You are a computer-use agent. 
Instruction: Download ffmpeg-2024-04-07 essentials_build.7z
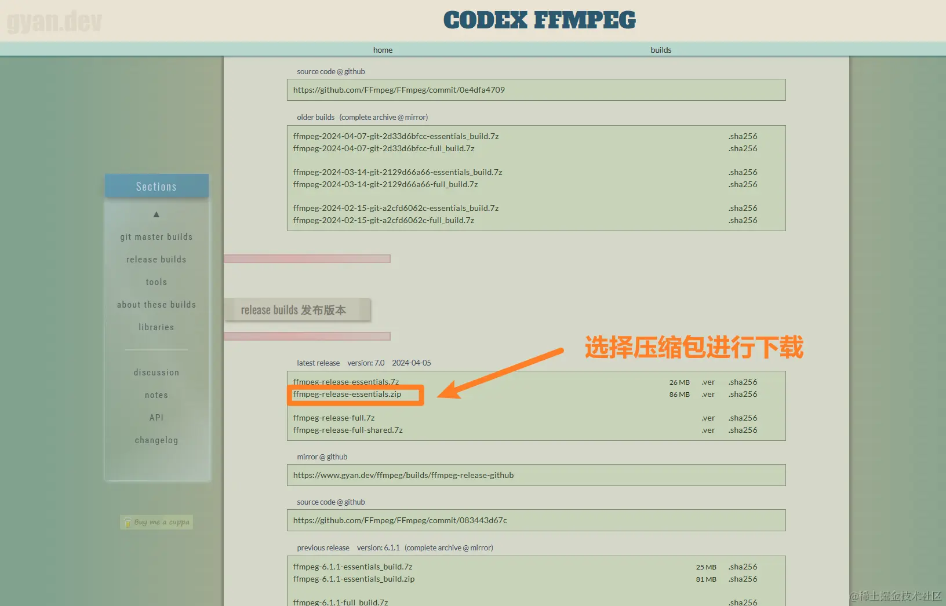pos(396,136)
